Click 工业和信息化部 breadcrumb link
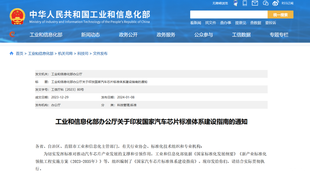The width and height of the screenshot is (310, 174). pos(41,54)
